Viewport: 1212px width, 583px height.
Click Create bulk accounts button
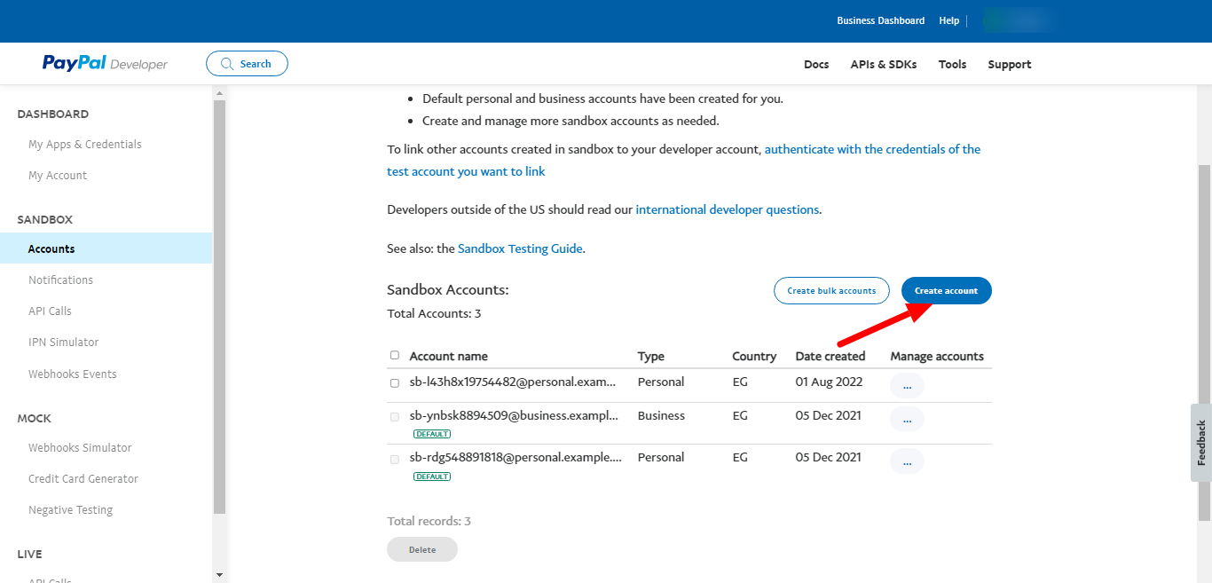831,291
